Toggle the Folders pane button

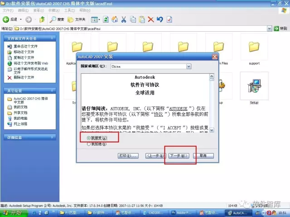tap(76, 19)
